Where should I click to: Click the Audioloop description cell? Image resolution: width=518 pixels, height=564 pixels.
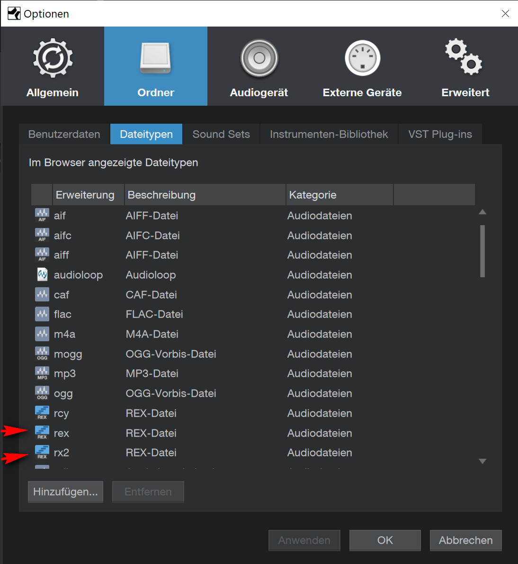(151, 275)
